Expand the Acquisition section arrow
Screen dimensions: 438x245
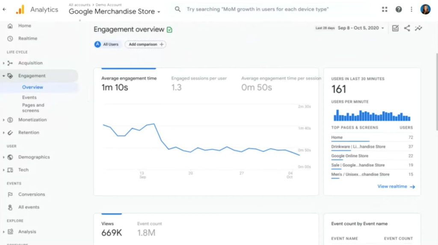click(3, 63)
